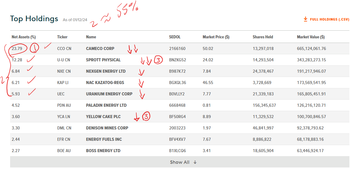Viewport: 354px width, 173px height.
Task: Click SEDOL code B987K72
Action: pyautogui.click(x=177, y=71)
